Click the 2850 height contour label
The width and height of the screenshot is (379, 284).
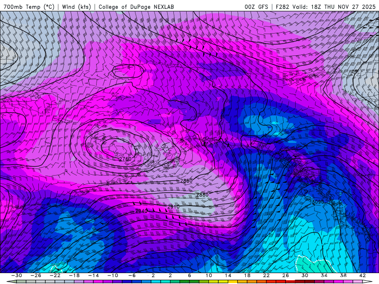click(x=186, y=181)
